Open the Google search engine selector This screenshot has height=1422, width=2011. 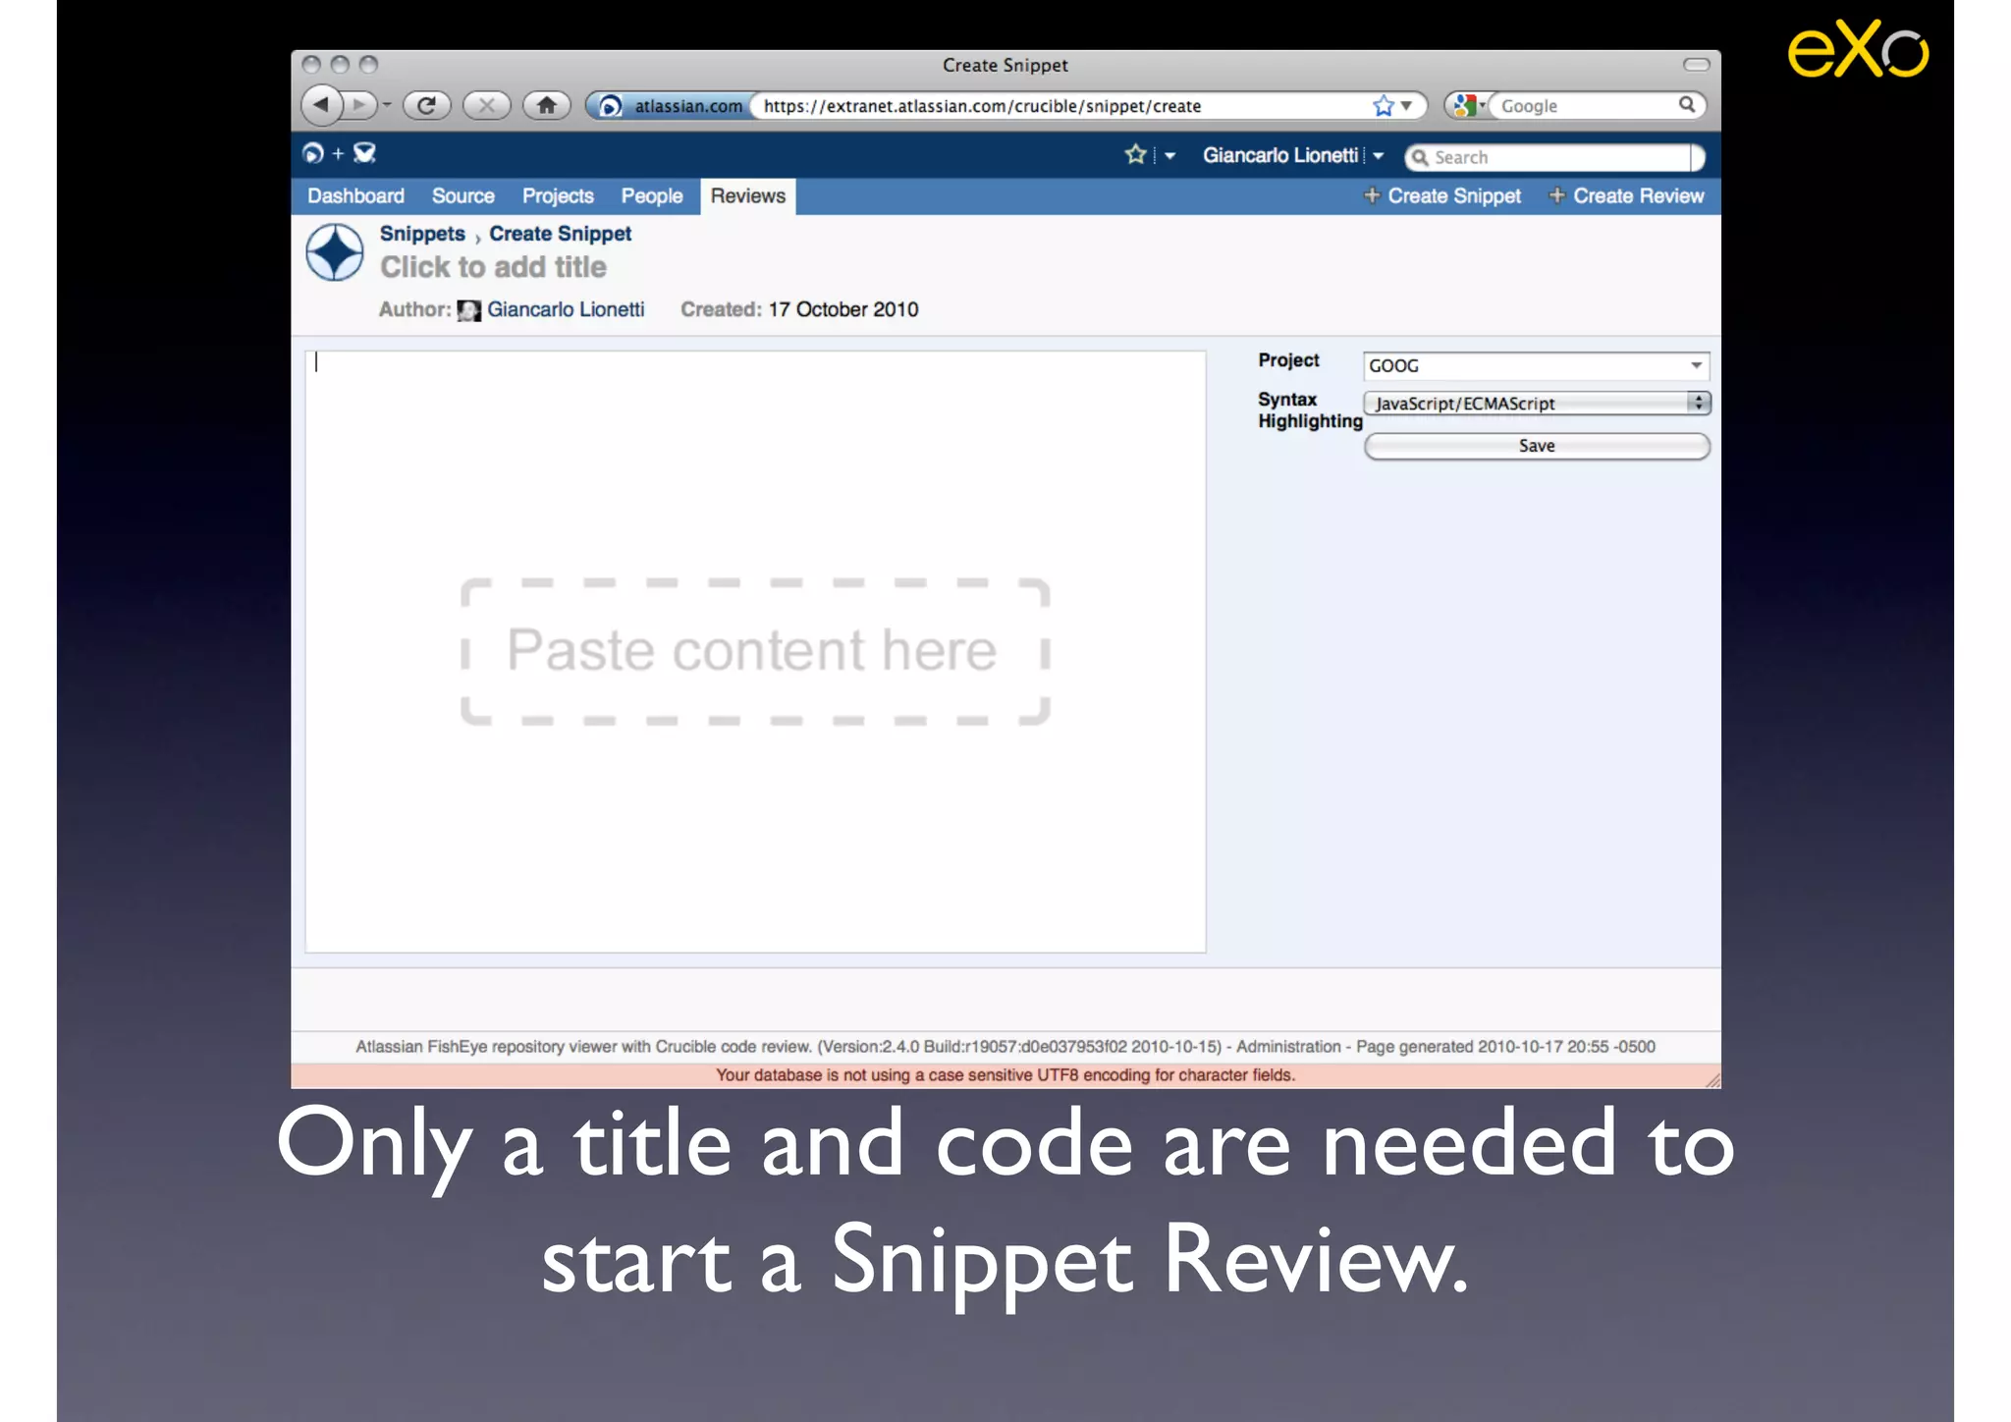(x=1468, y=105)
